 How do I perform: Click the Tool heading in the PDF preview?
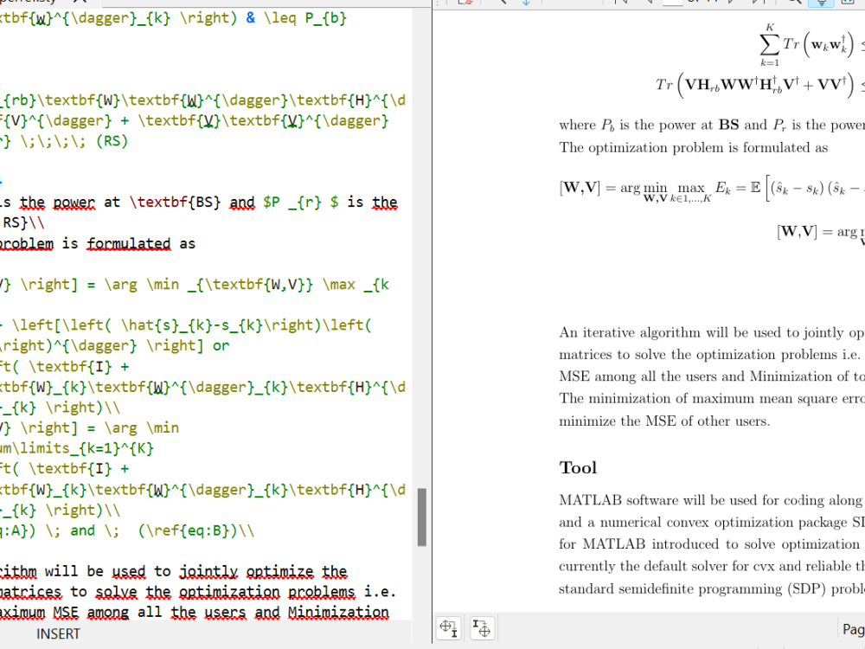click(577, 467)
